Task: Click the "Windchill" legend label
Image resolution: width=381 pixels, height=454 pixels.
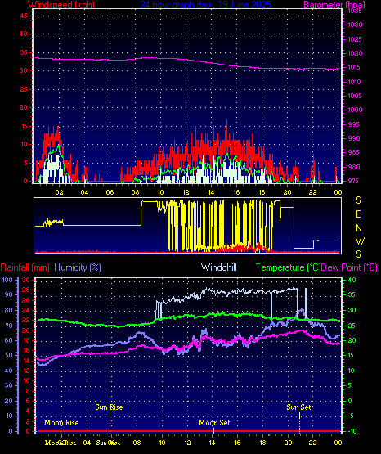Action: pyautogui.click(x=219, y=267)
